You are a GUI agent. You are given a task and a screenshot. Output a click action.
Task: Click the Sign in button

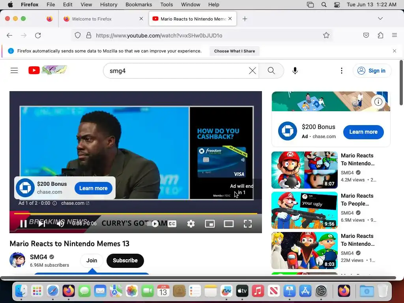coord(372,71)
